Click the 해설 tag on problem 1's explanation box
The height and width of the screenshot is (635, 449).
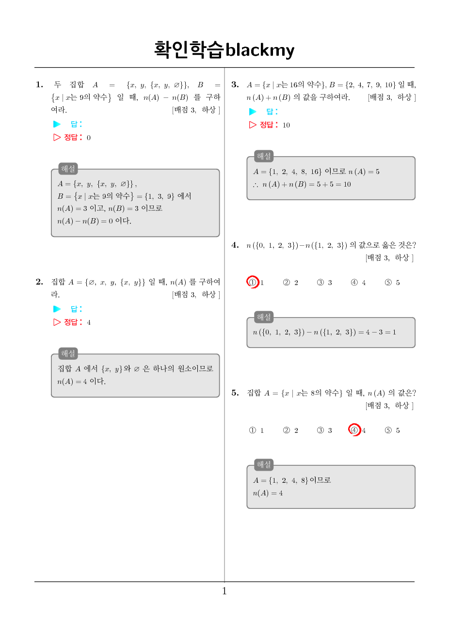click(x=68, y=169)
